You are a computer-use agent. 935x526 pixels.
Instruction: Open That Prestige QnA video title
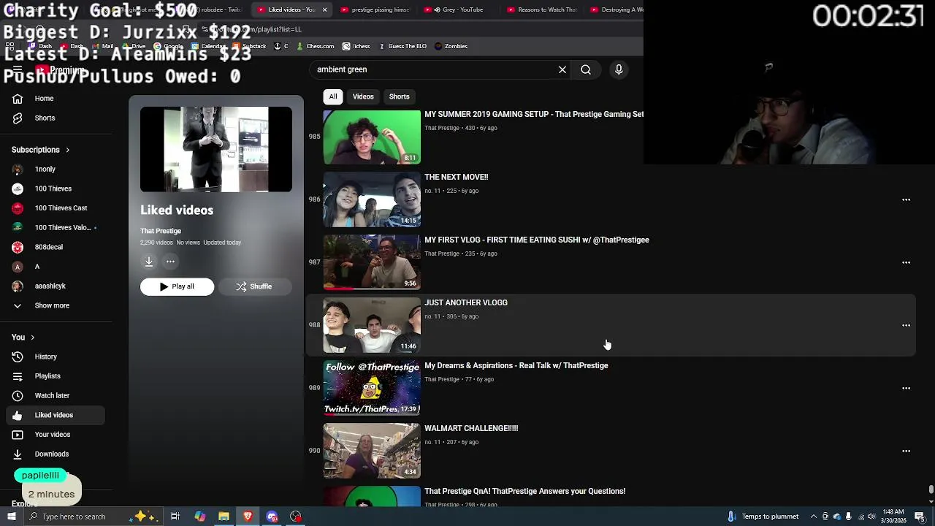coord(524,491)
